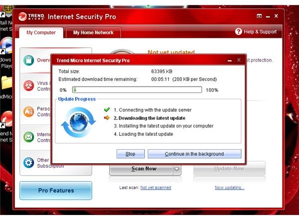Click the 'Not yet updated' status heading
The image size is (299, 216).
coord(171,52)
